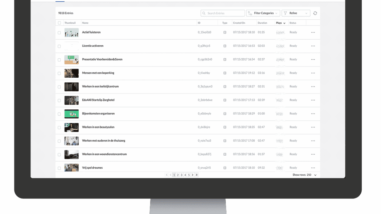Check the Werken in een woondienstencentrum checkbox
The width and height of the screenshot is (381, 214).
pos(59,155)
